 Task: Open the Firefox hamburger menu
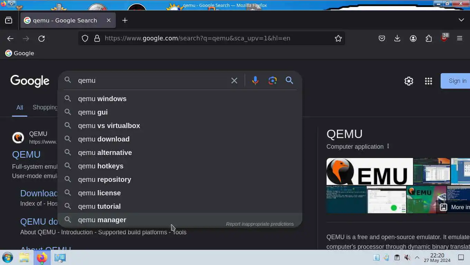[460, 38]
